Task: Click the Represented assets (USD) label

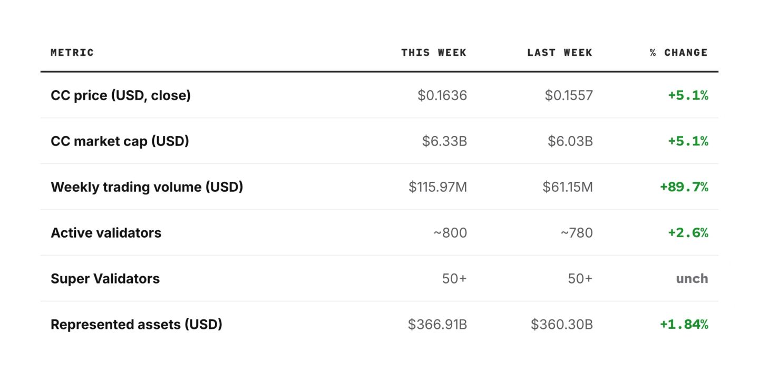Action: click(x=137, y=325)
